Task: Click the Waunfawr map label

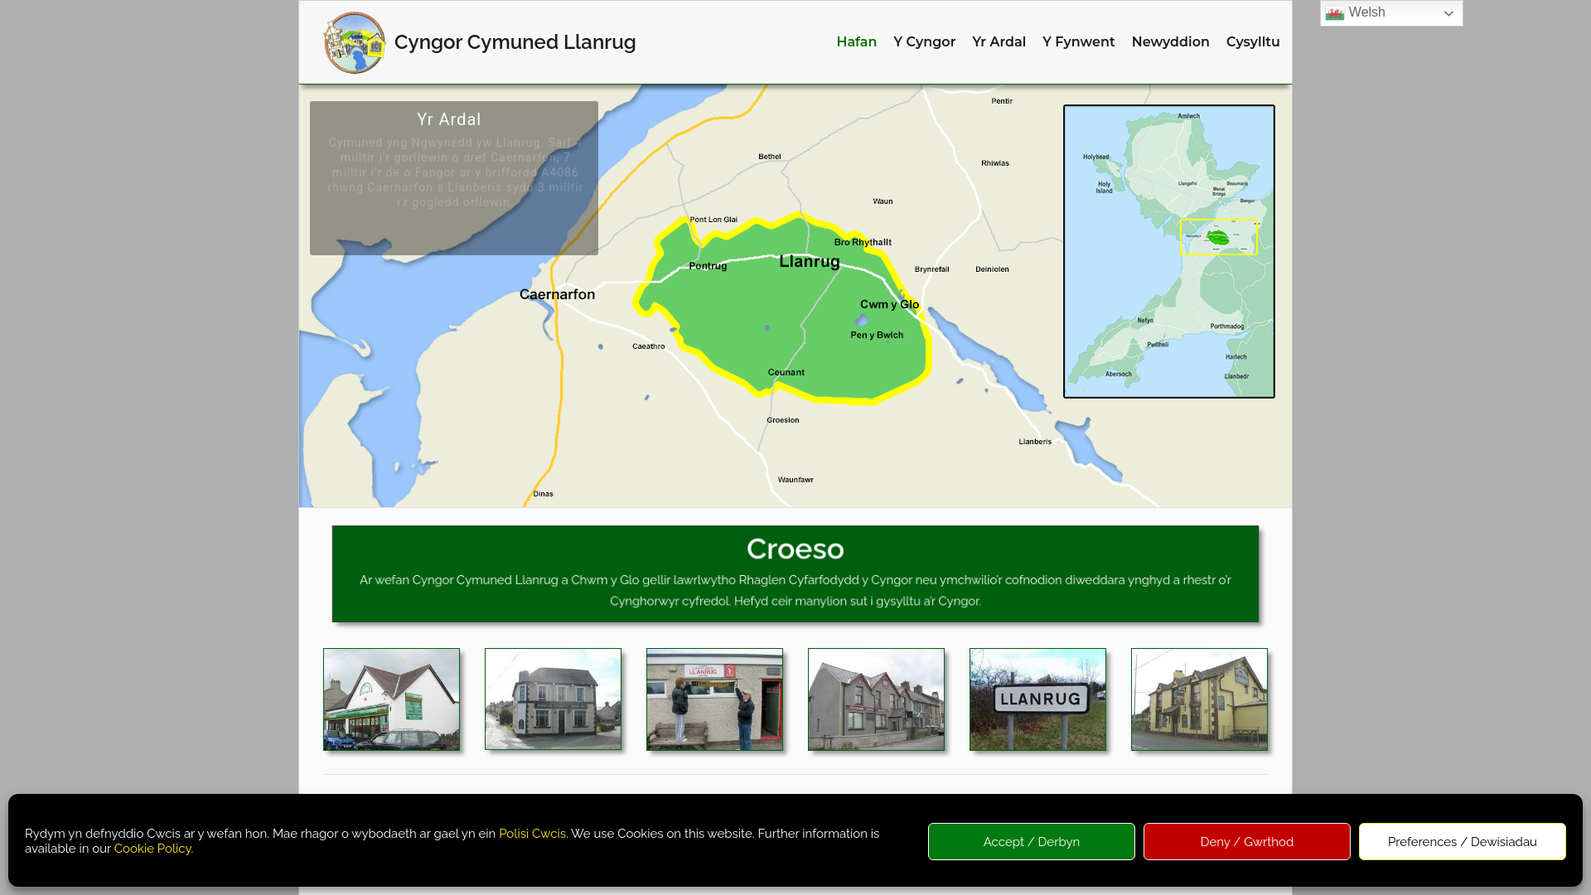Action: pos(795,480)
